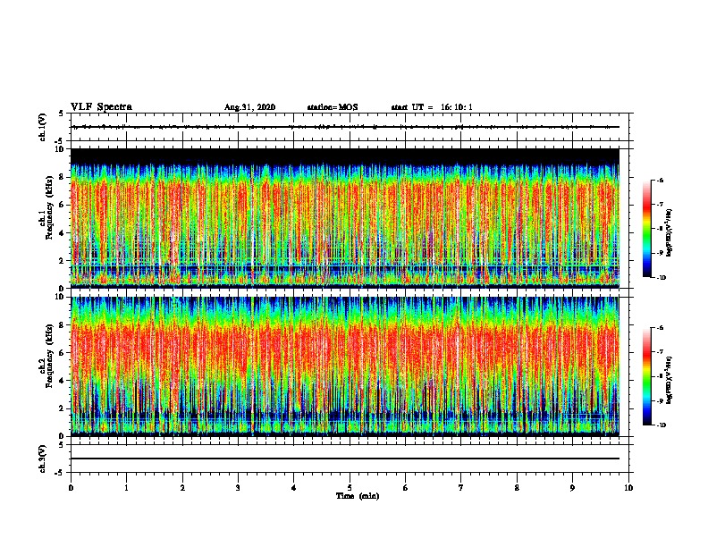Image resolution: width=708 pixels, height=547 pixels.
Task: Click the '-6' label on ch.2 colorbar
Action: coord(660,328)
